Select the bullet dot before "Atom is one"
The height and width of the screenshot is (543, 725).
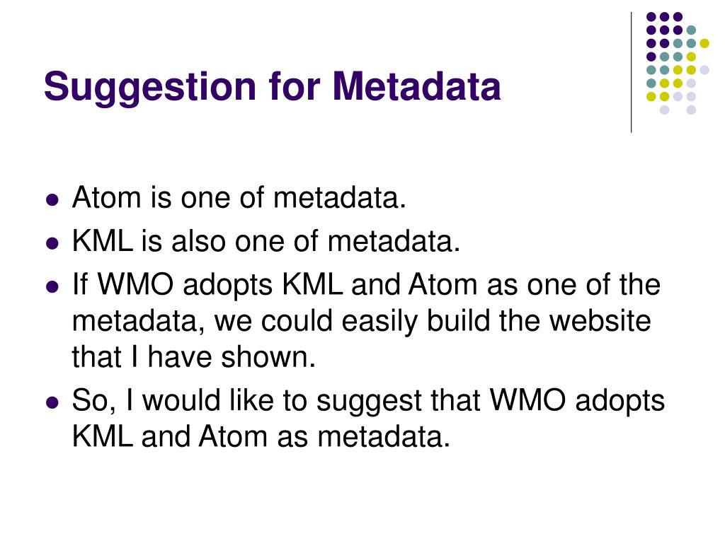click(x=52, y=200)
